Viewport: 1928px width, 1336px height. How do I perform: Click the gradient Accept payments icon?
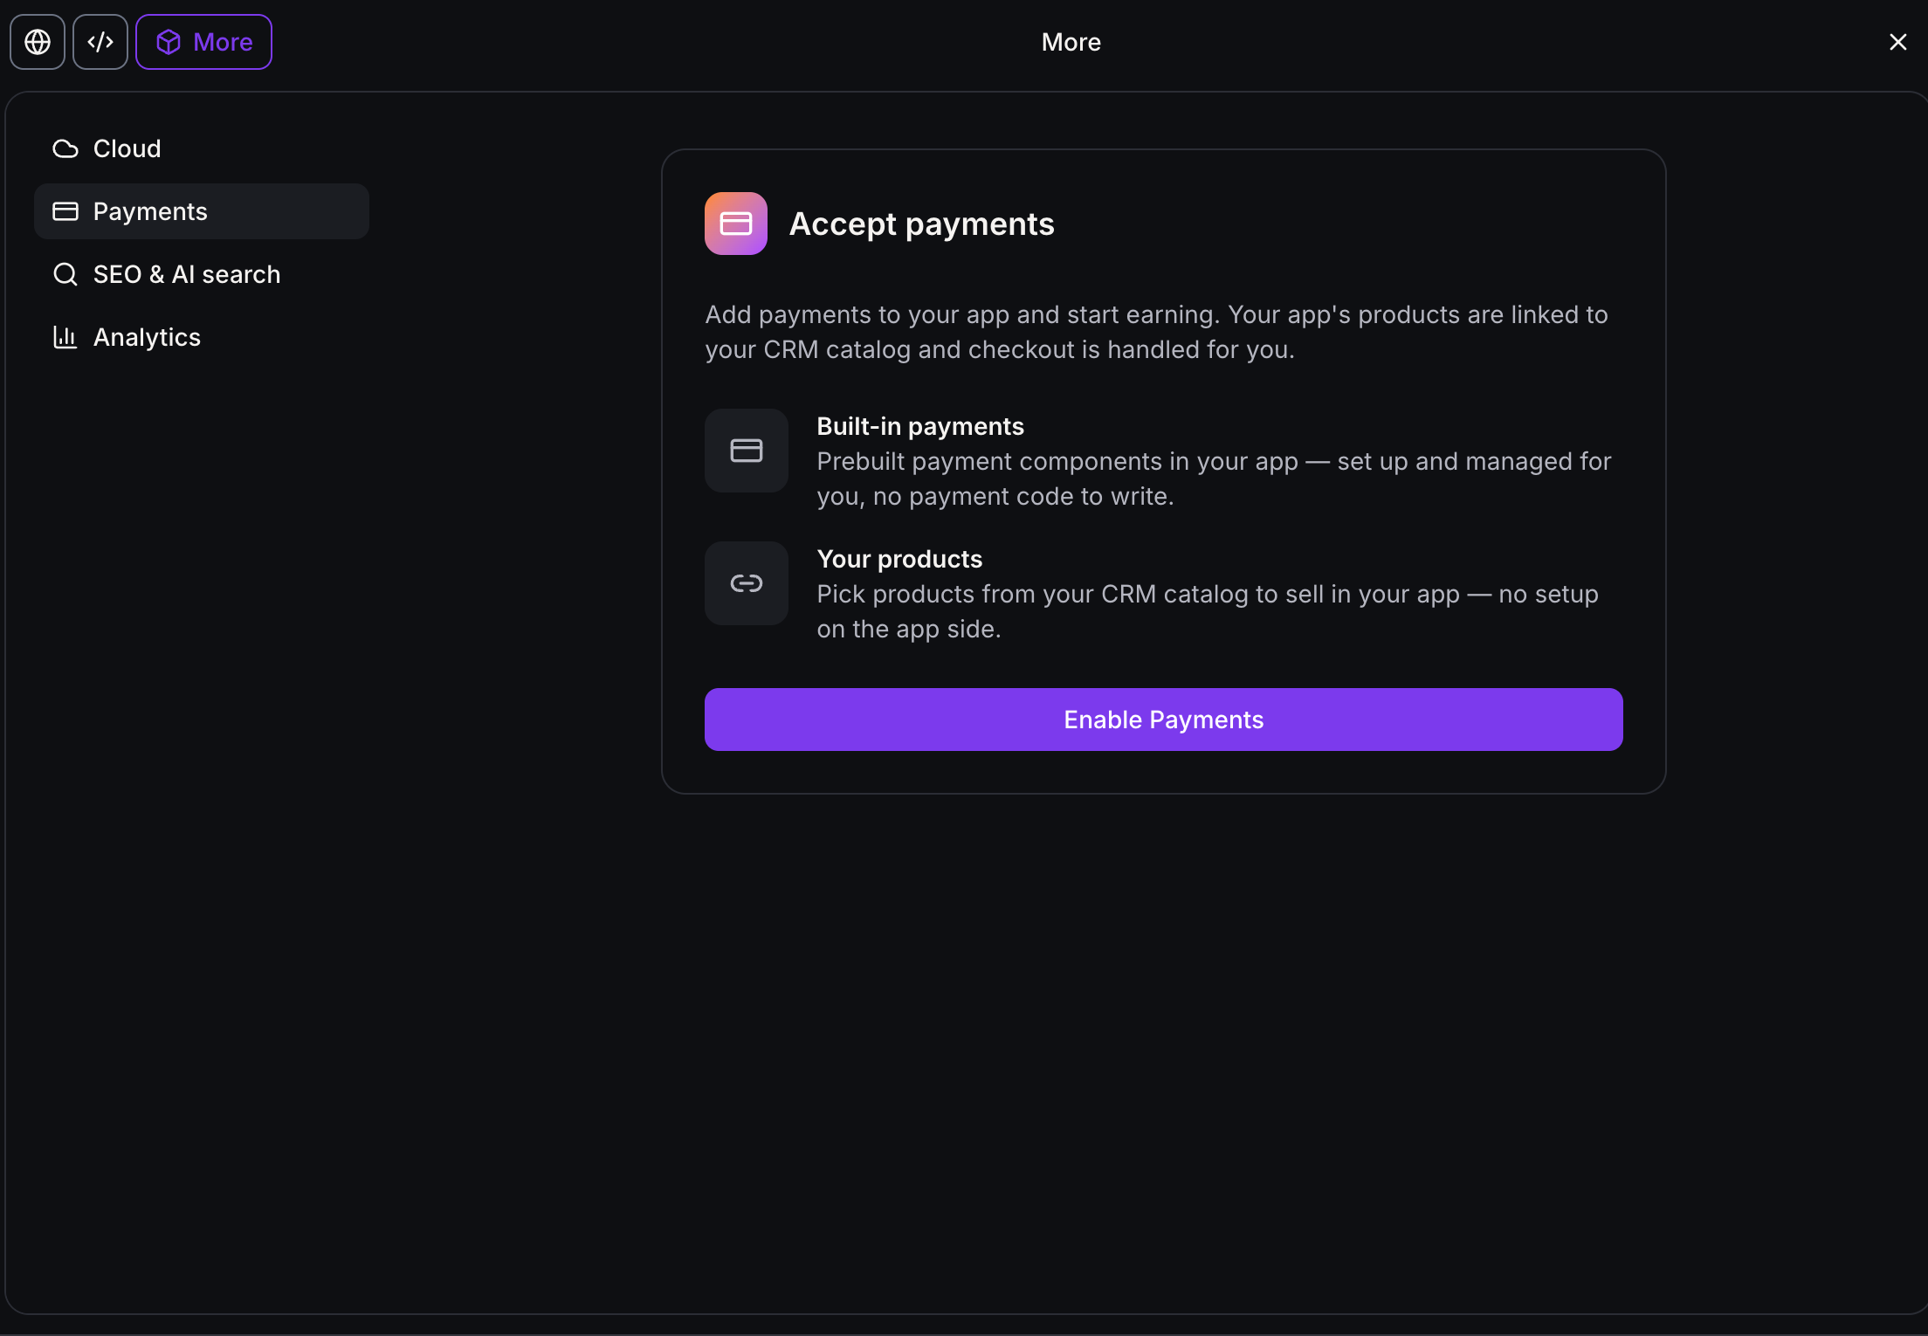click(x=736, y=224)
